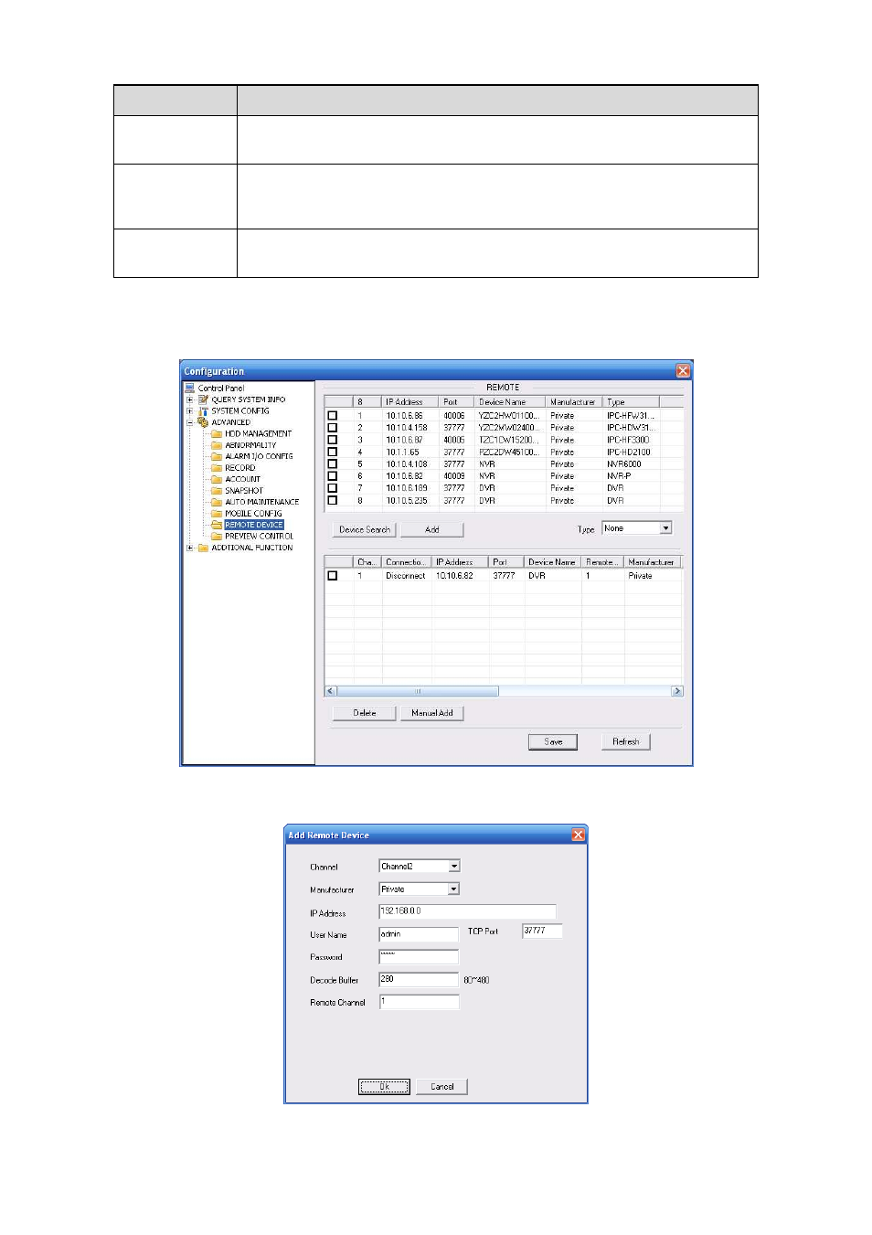Click the ADDTIONAL FUNCTION folder icon
The image size is (872, 1235).
click(x=203, y=548)
